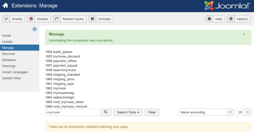Click the '1955 mymuse_discount' line
Image resolution: width=254 pixels, height=140 pixels.
pyautogui.click(x=63, y=56)
